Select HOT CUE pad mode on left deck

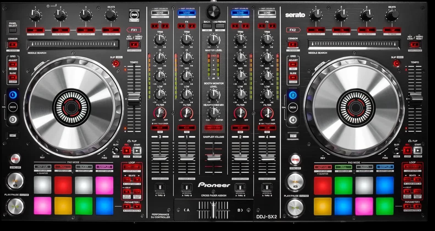[43, 167]
